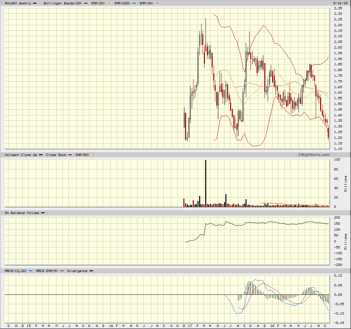Select the SMA(20) legend label
The height and width of the screenshot is (329, 351).
tap(98, 3)
